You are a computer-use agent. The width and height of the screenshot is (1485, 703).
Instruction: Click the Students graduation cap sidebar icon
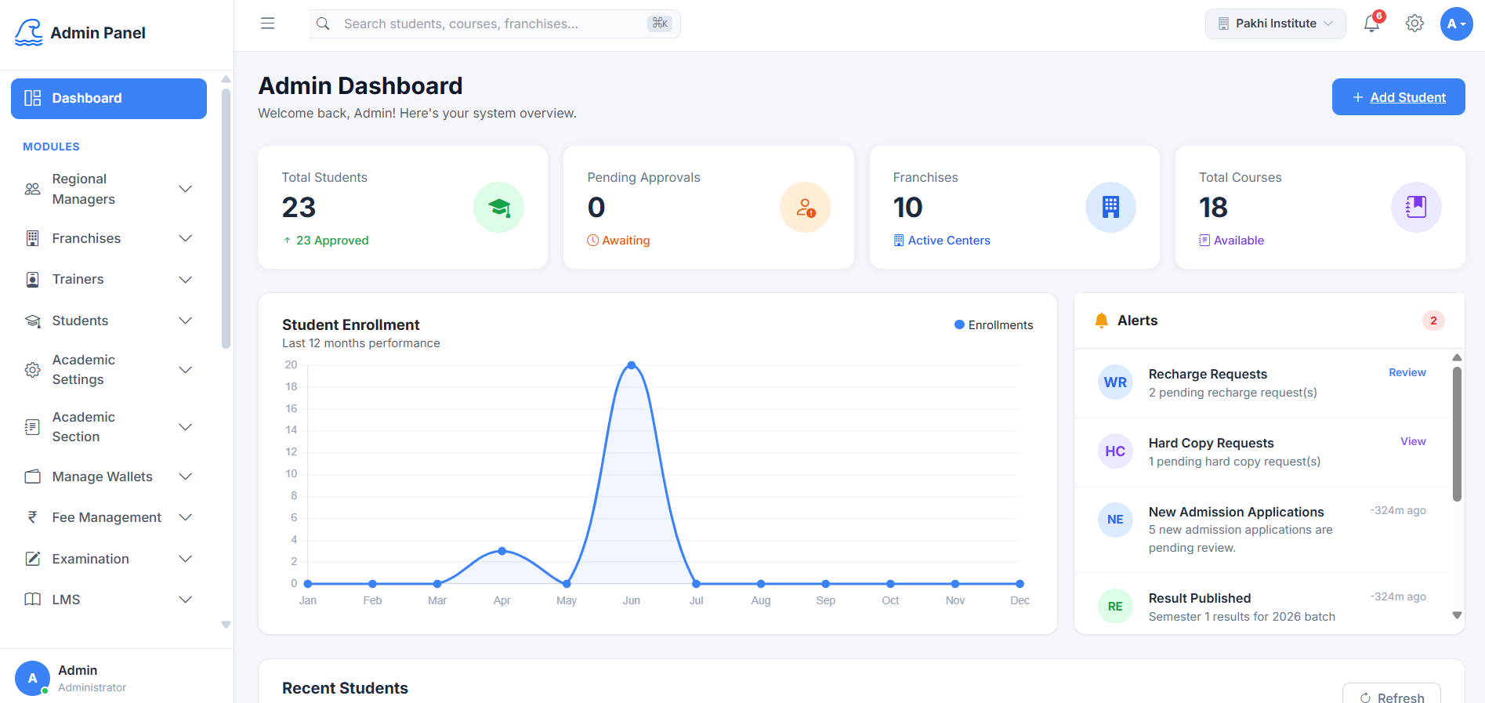pyautogui.click(x=32, y=321)
